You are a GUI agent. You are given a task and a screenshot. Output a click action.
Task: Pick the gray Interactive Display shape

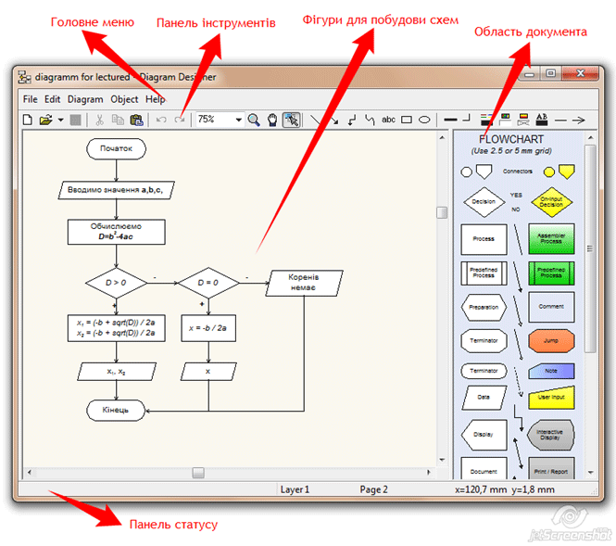(550, 435)
